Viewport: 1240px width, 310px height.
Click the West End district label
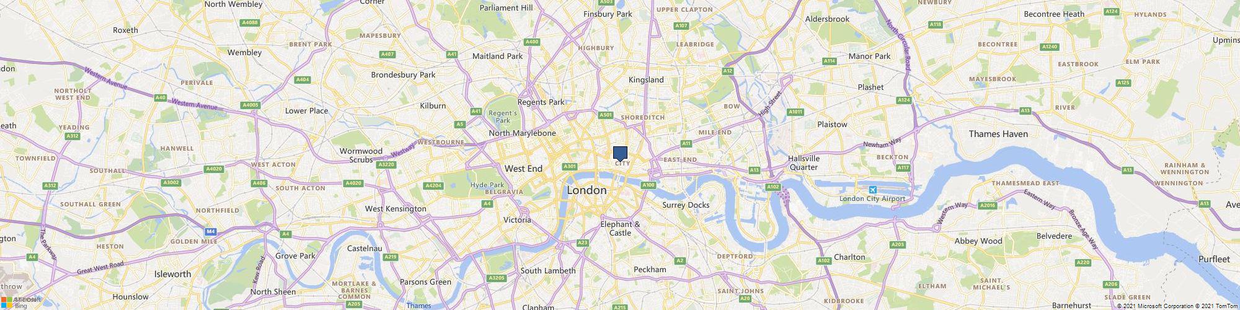coord(523,169)
